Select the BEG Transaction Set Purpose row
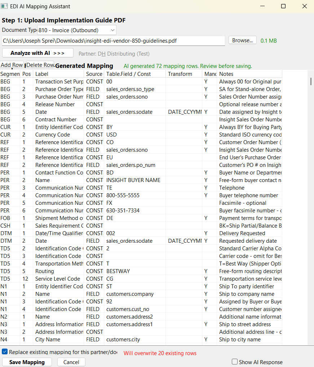 point(108,81)
